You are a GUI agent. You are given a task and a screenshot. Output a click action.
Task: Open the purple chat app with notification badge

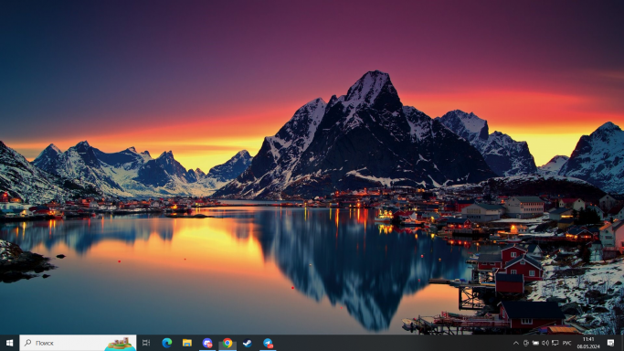[207, 343]
